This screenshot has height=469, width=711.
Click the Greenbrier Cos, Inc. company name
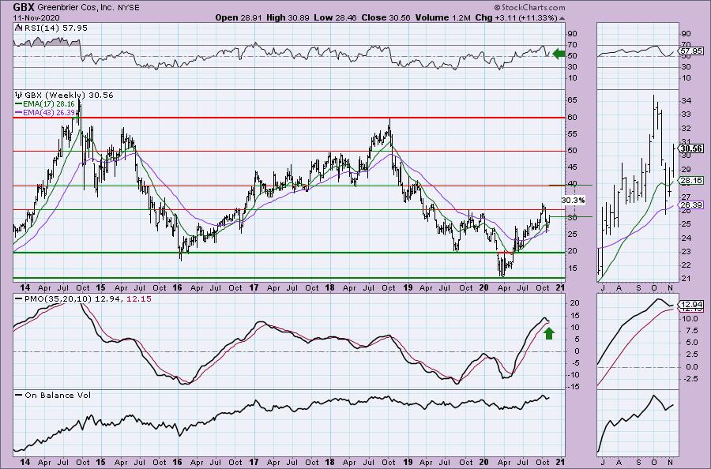tap(77, 8)
